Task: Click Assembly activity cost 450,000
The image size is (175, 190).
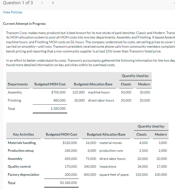Action: 71,159
